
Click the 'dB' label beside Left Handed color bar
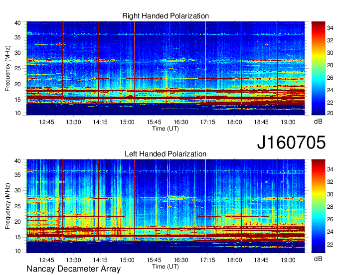pyautogui.click(x=318, y=259)
